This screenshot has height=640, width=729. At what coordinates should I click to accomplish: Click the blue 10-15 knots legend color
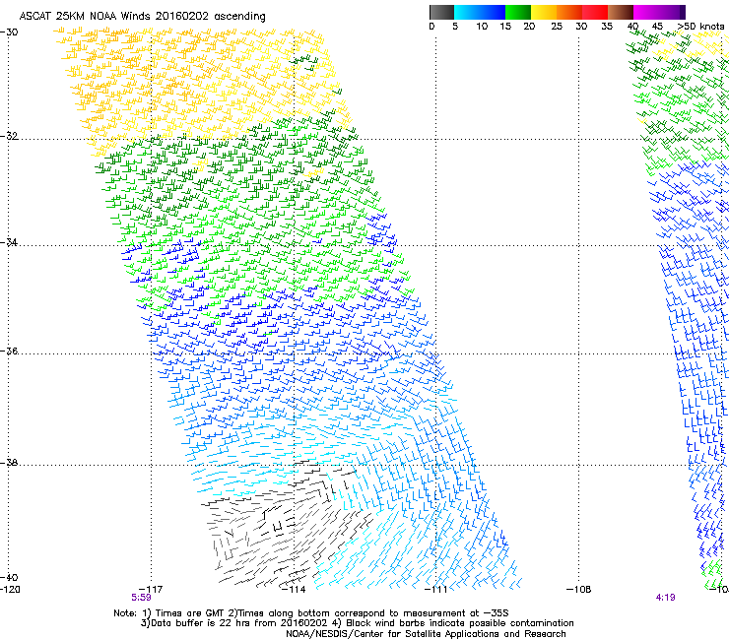[493, 12]
